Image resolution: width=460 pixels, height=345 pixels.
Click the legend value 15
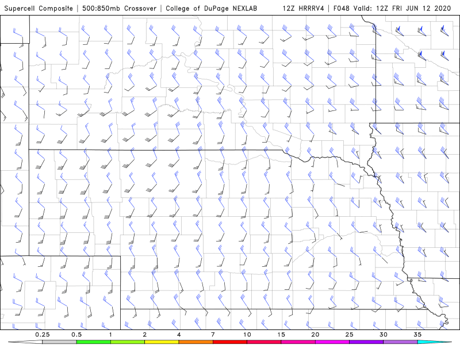click(281, 335)
